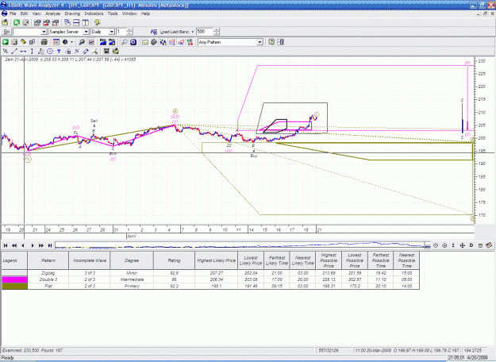This screenshot has width=496, height=362.
Task: Click the question mark help icon right of Any Pattern
Action: (271, 42)
